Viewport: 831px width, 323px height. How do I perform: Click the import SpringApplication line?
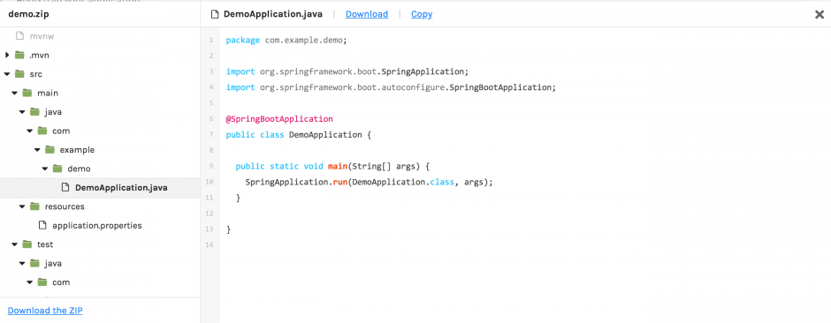point(347,71)
